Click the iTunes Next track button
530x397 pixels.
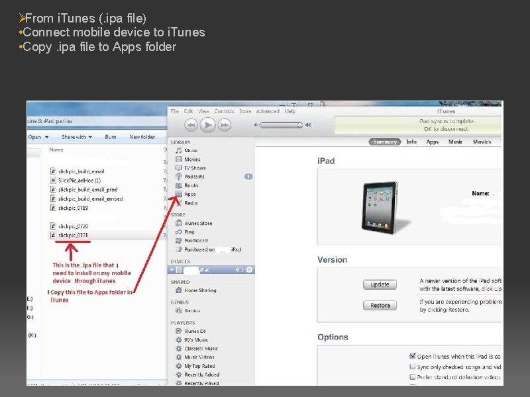pos(225,125)
